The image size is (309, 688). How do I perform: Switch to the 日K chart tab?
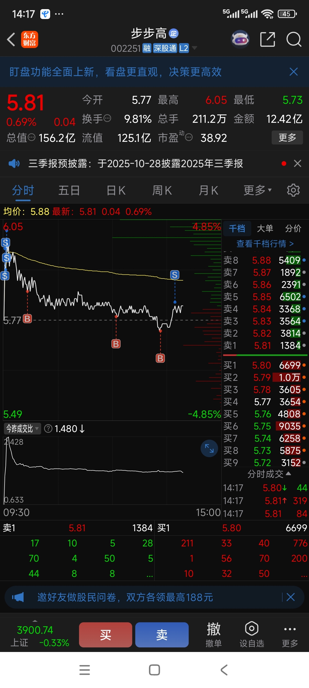coord(116,191)
